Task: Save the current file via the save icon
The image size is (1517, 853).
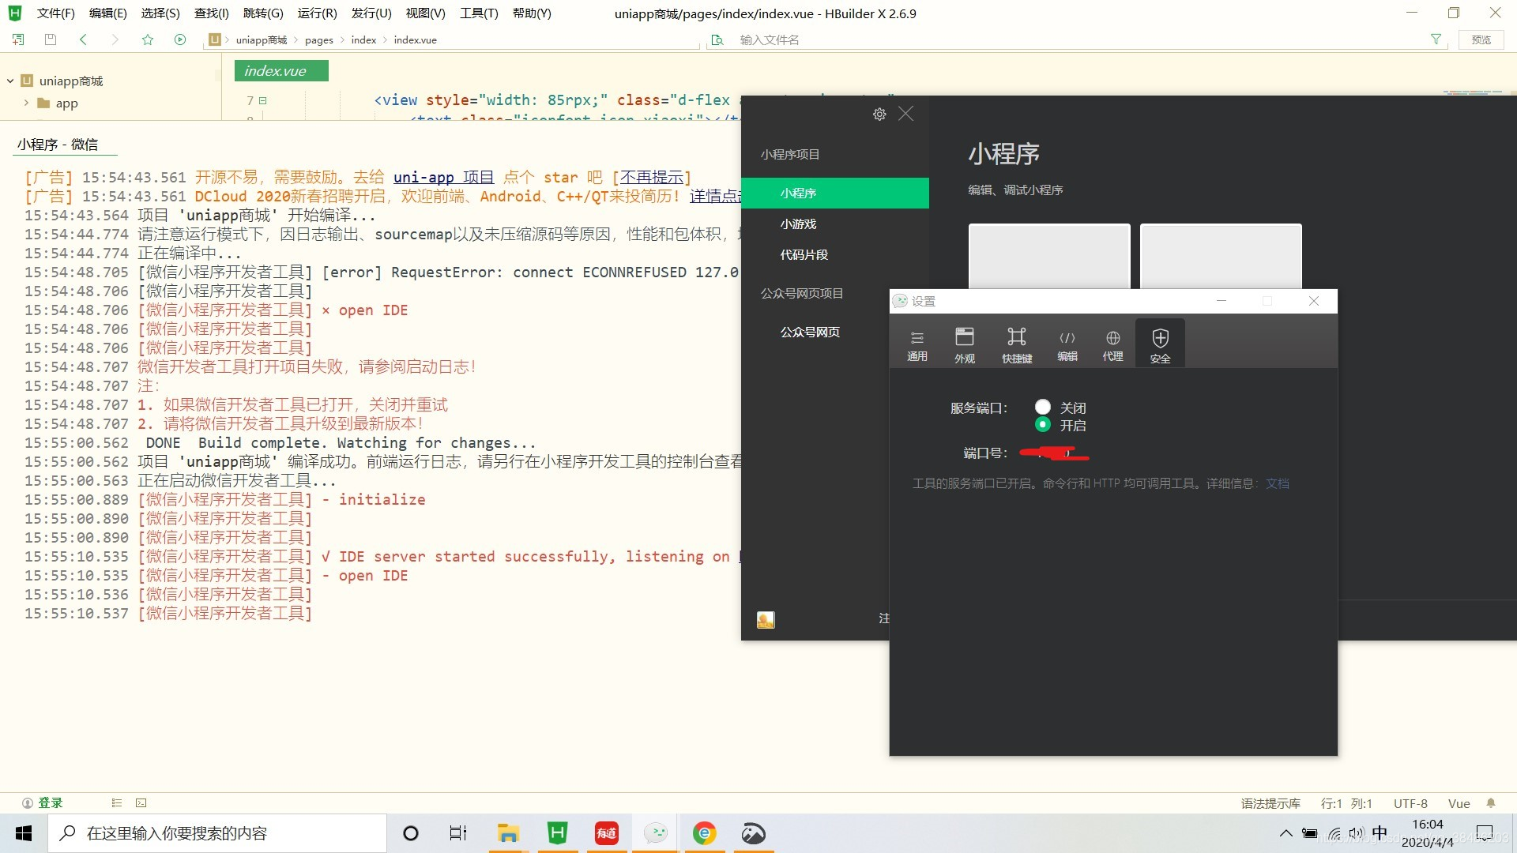Action: 50,39
